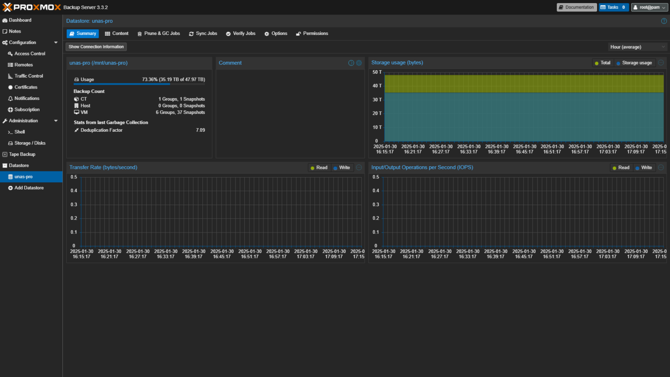Screen dimensions: 670x377
Task: Open the Shell from the sidebar
Action: tap(19, 132)
